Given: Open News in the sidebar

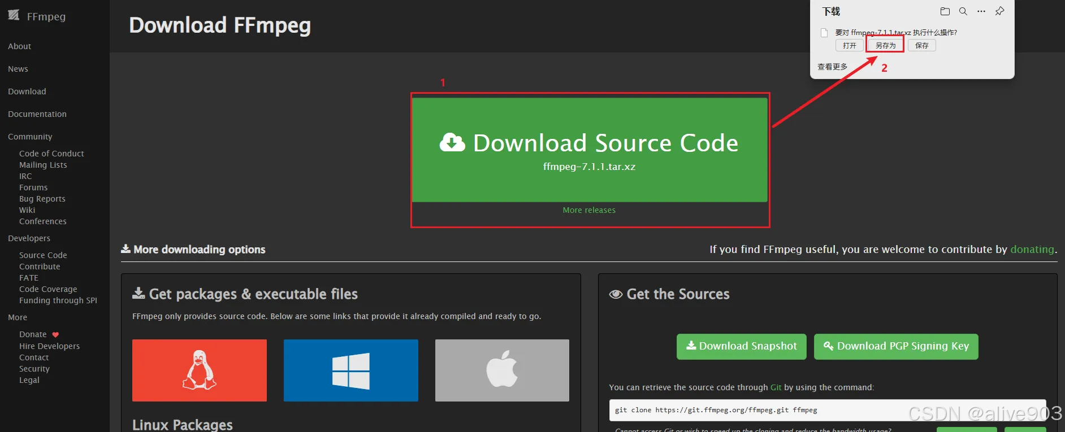Looking at the screenshot, I should (18, 69).
